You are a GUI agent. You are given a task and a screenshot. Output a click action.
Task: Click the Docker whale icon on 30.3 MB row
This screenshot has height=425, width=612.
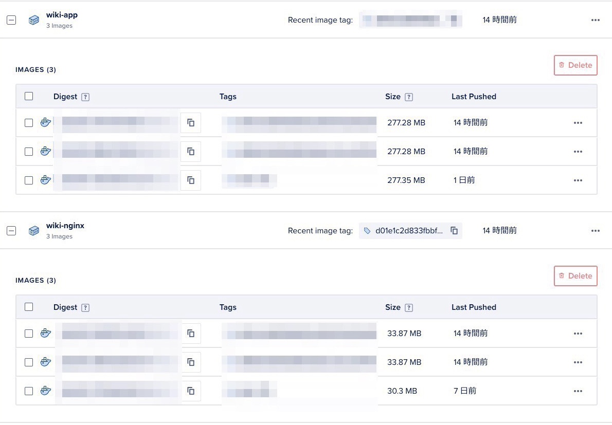46,391
